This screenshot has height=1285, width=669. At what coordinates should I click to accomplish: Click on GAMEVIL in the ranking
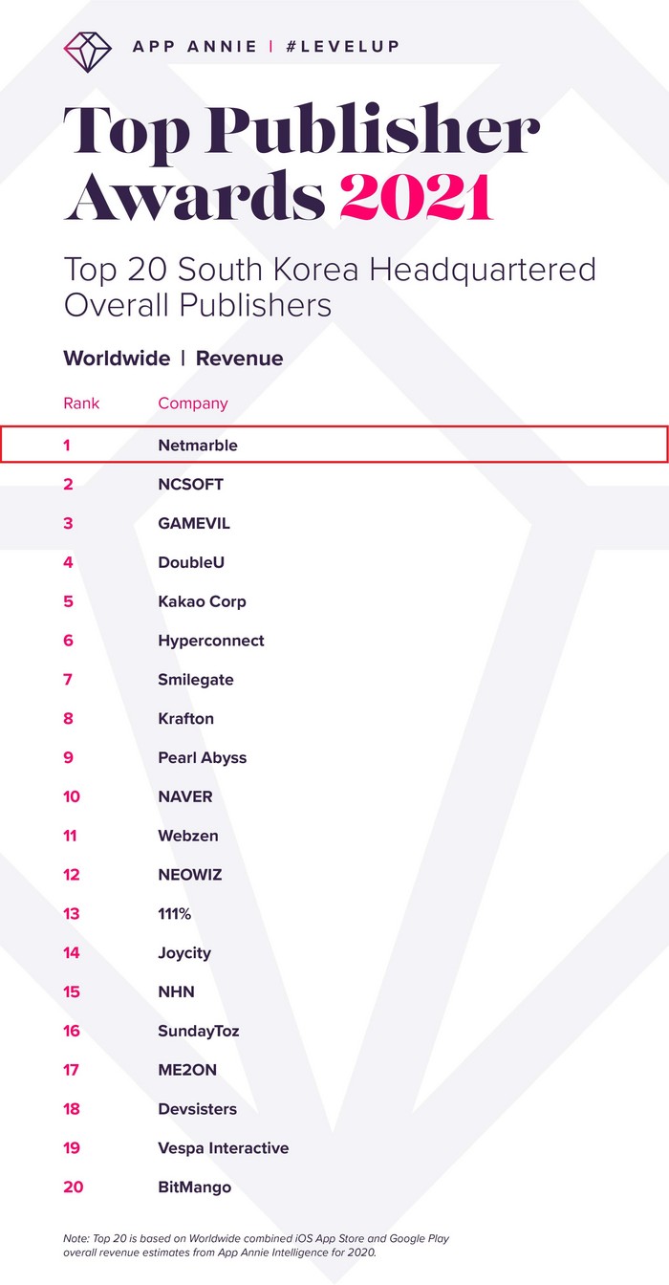coord(194,523)
